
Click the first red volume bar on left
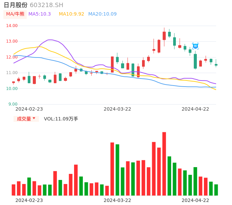click(14, 190)
